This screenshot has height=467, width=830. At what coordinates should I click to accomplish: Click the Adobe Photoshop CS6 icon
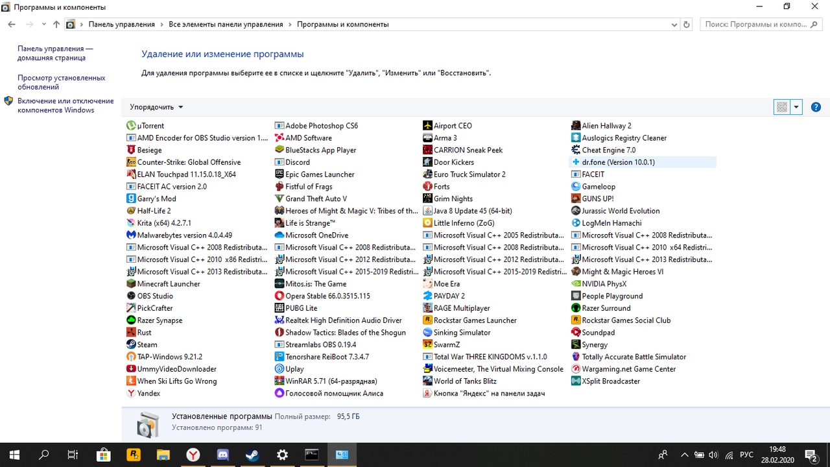click(279, 126)
